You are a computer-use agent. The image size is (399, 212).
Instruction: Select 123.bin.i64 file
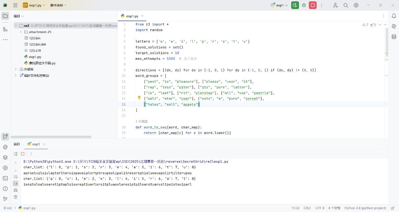tap(37, 44)
